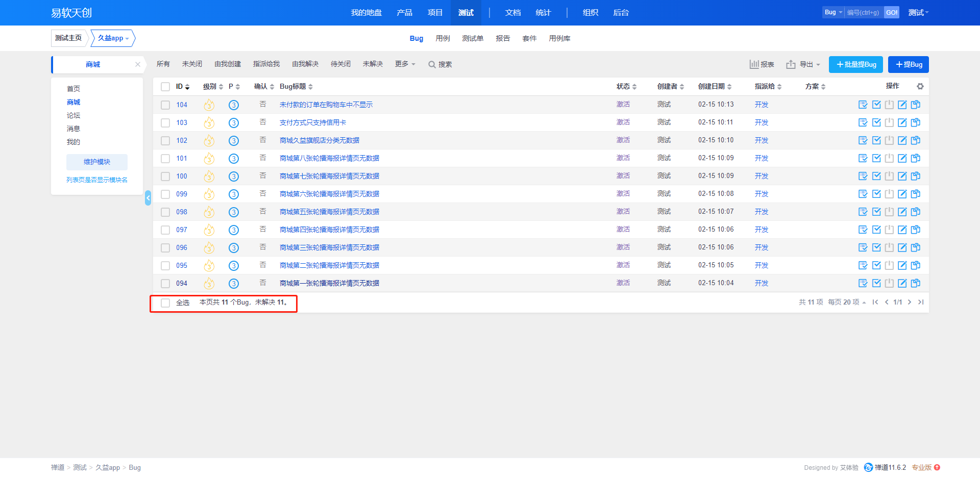Go to the next page arrow
The image size is (980, 478).
pyautogui.click(x=910, y=302)
